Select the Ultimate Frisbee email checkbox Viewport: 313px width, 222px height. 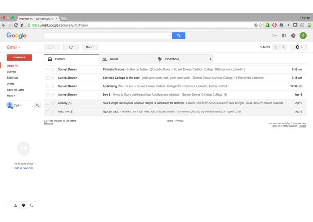point(47,70)
